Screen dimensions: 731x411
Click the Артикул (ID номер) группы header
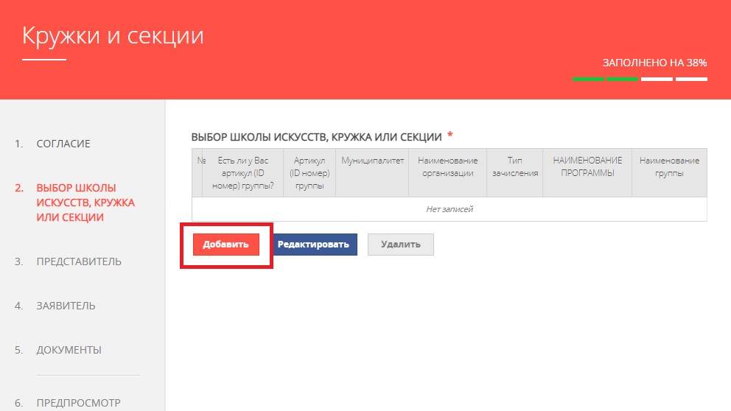(x=309, y=173)
